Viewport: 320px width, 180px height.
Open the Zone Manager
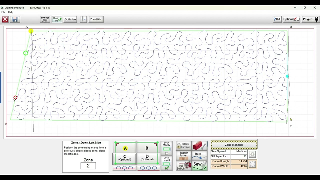click(x=234, y=145)
